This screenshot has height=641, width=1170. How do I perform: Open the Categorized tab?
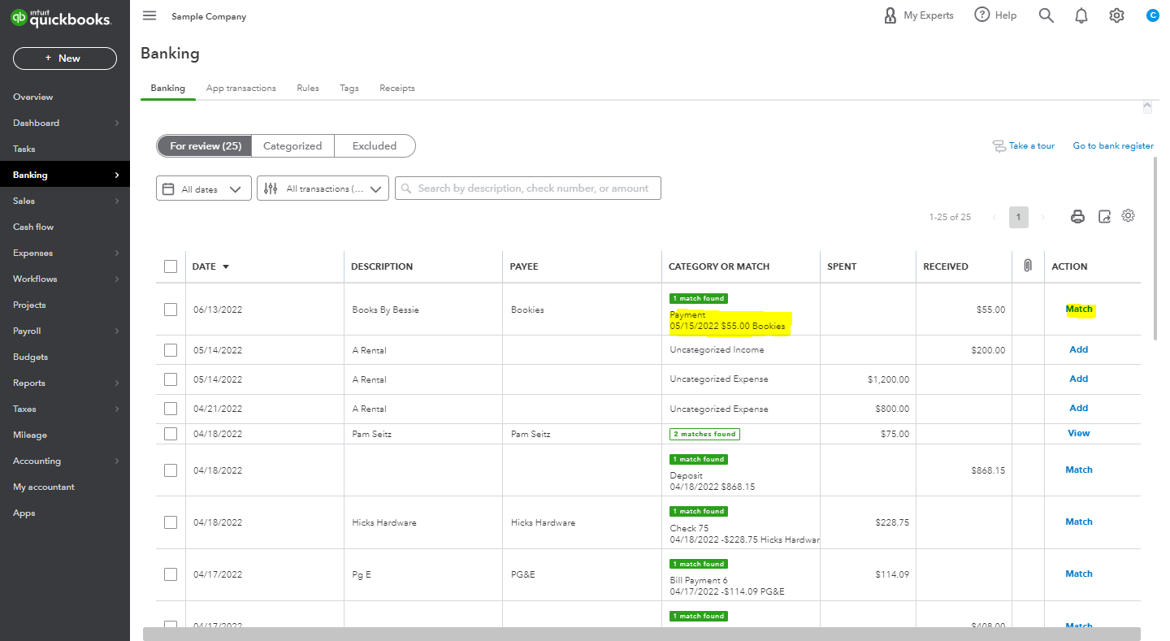point(292,146)
